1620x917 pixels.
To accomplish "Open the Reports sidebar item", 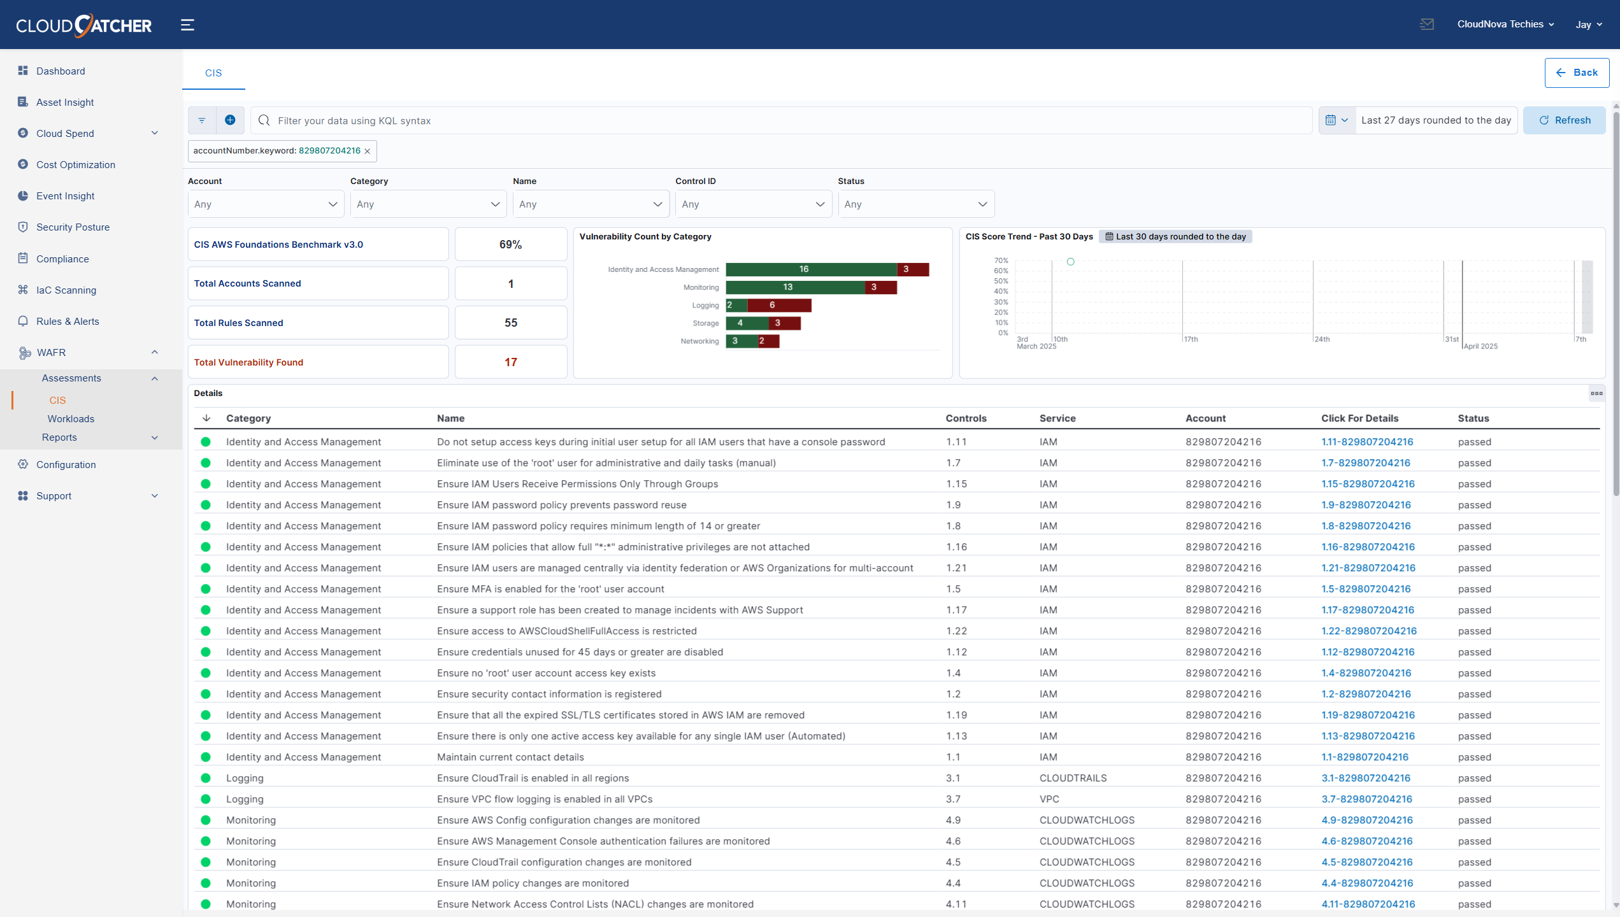I will 59,437.
